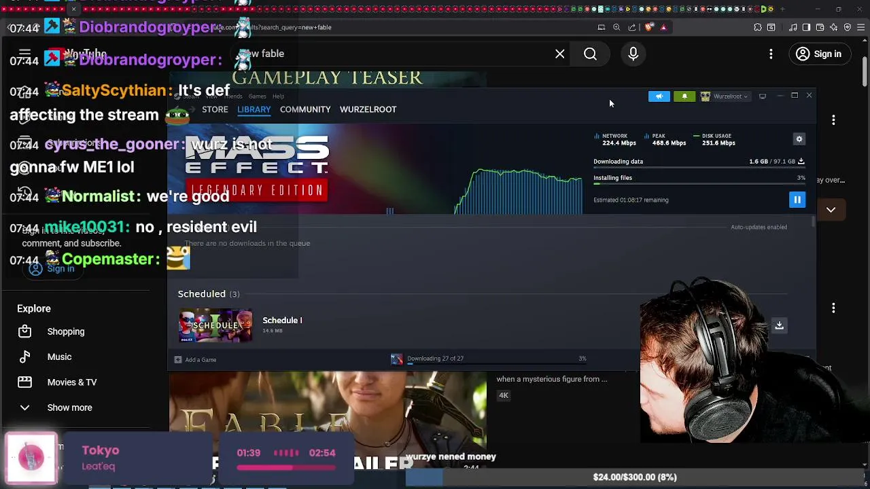Toggle the browser sidebar panel icon
Viewport: 870px width, 489px height.
tap(806, 27)
